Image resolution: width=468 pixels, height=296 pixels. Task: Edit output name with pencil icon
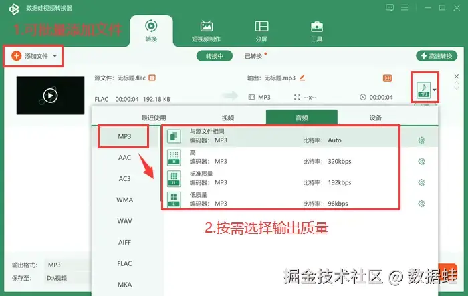[302, 78]
